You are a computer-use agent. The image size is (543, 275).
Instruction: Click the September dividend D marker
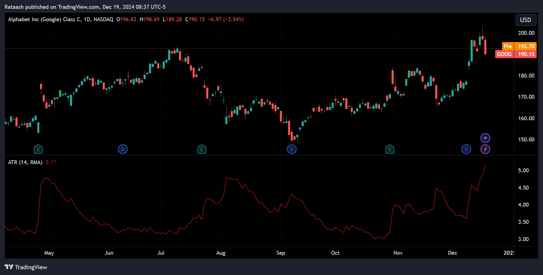coord(292,149)
